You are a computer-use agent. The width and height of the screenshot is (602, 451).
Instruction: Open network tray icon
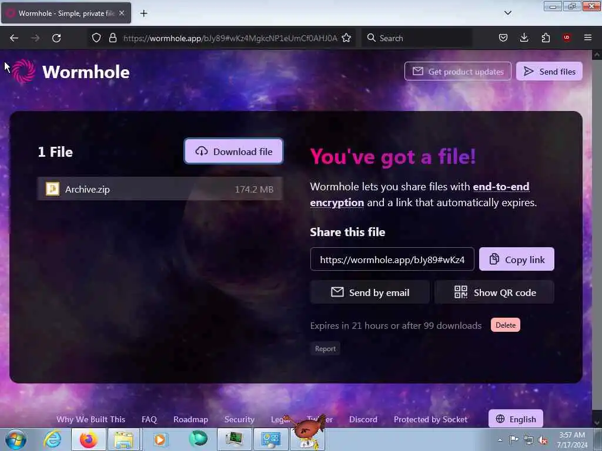529,440
